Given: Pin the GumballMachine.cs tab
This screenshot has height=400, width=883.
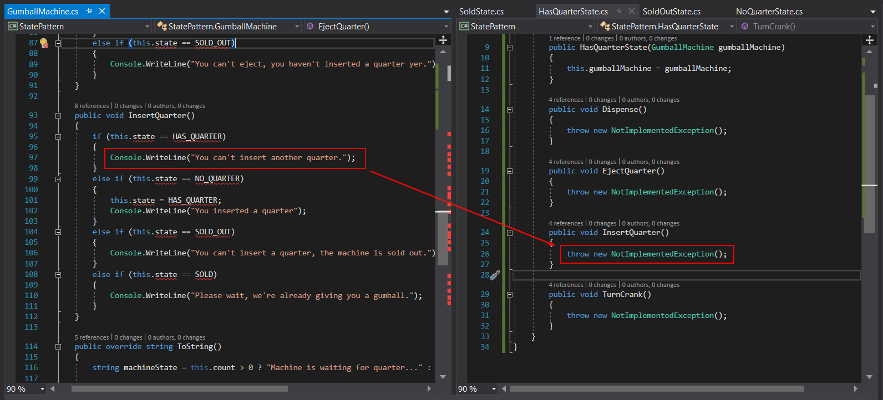Looking at the screenshot, I should point(89,11).
